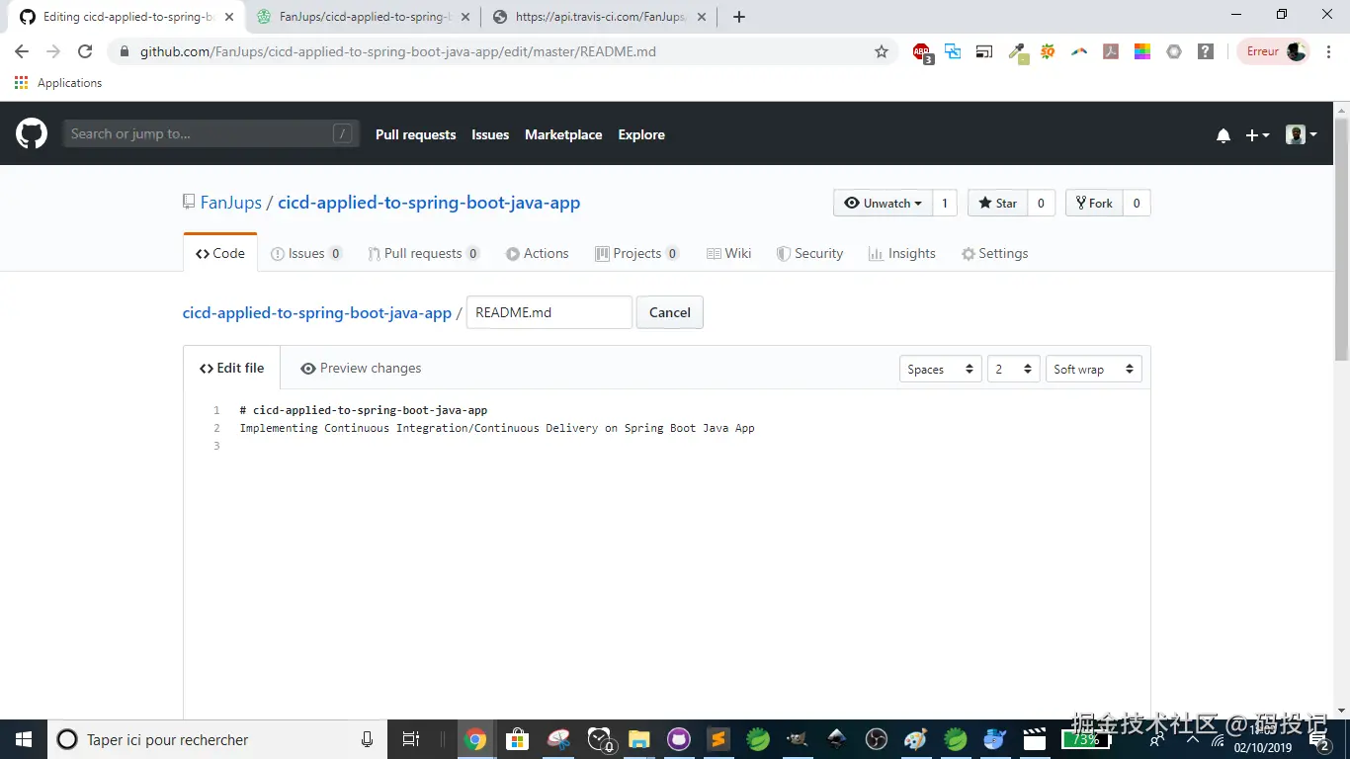
Task: Open the question mark extension
Action: 1206,51
